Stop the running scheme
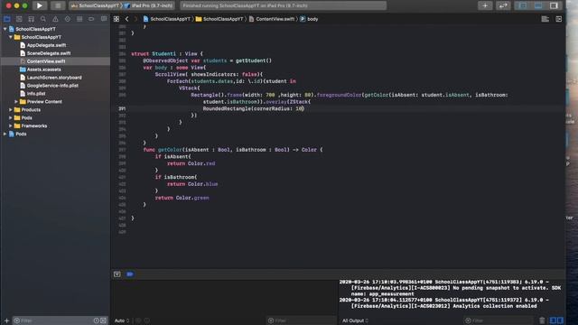 pos(58,5)
